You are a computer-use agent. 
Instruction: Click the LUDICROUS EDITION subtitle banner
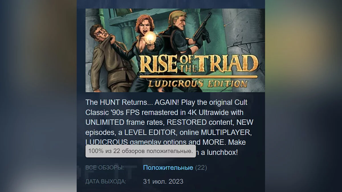pos(197,84)
